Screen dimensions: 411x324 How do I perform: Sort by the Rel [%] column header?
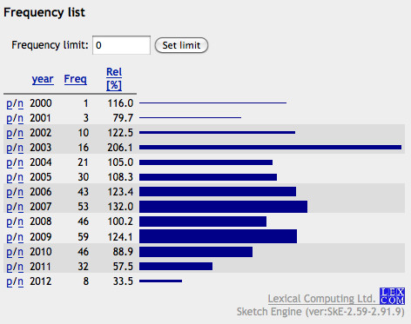(x=114, y=79)
